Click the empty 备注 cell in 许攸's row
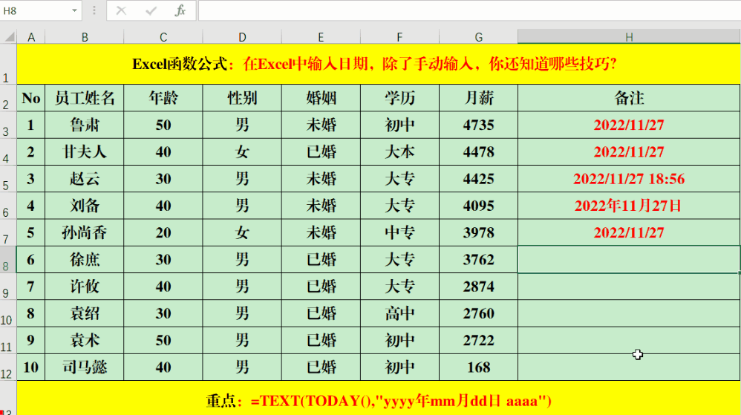The width and height of the screenshot is (741, 415). [629, 287]
